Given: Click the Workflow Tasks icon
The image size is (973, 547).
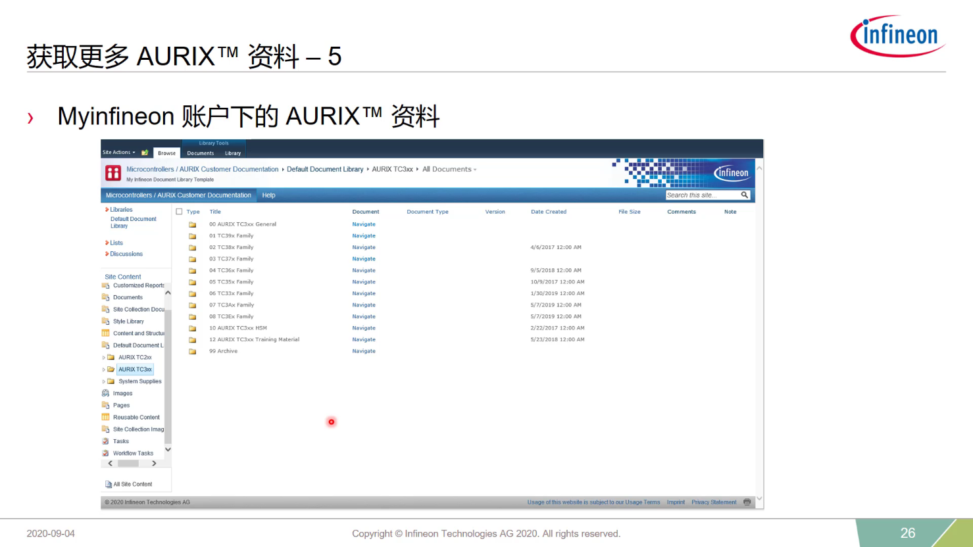Looking at the screenshot, I should [105, 453].
